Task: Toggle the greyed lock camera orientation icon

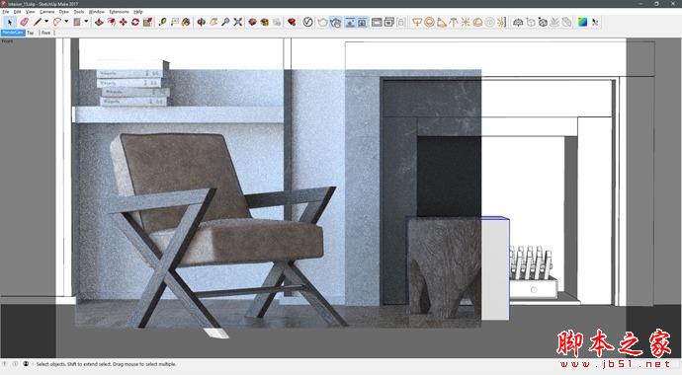Action: tap(401, 22)
